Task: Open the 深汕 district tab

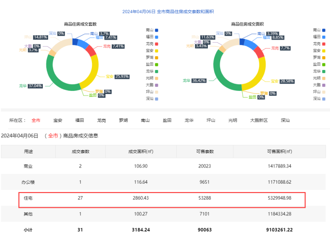Action: (285, 120)
